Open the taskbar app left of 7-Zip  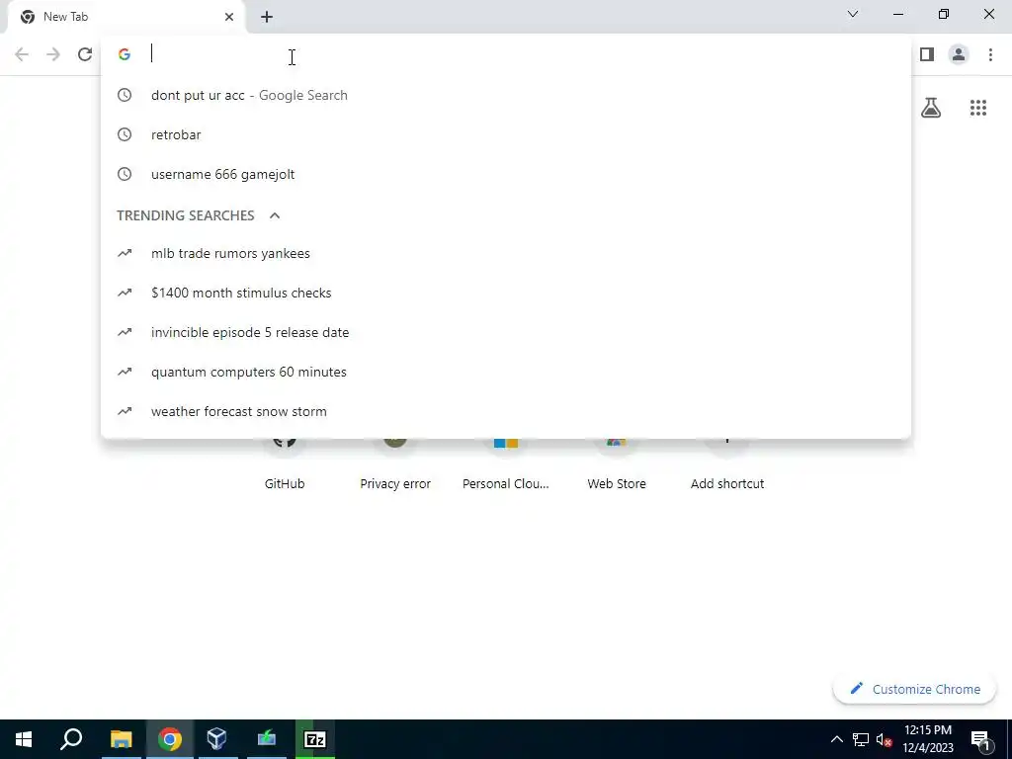pos(266,739)
